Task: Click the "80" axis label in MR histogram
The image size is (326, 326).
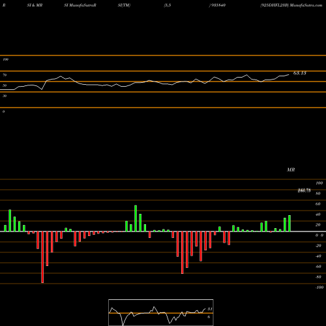Action: 318,194
